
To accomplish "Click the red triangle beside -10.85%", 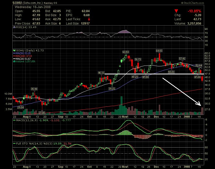I will point(176,11).
